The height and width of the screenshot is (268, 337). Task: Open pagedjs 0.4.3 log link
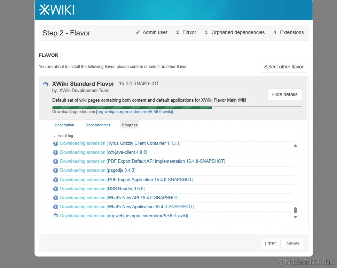(x=121, y=170)
